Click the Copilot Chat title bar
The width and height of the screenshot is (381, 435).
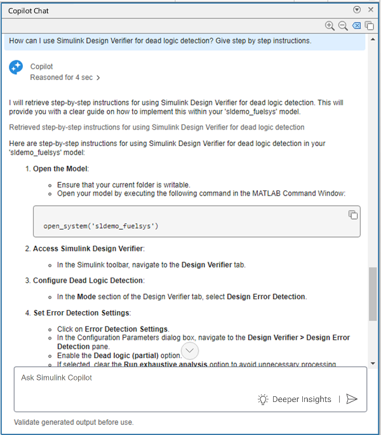pyautogui.click(x=159, y=10)
